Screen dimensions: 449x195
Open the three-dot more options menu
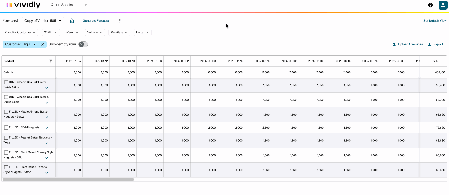tap(120, 21)
